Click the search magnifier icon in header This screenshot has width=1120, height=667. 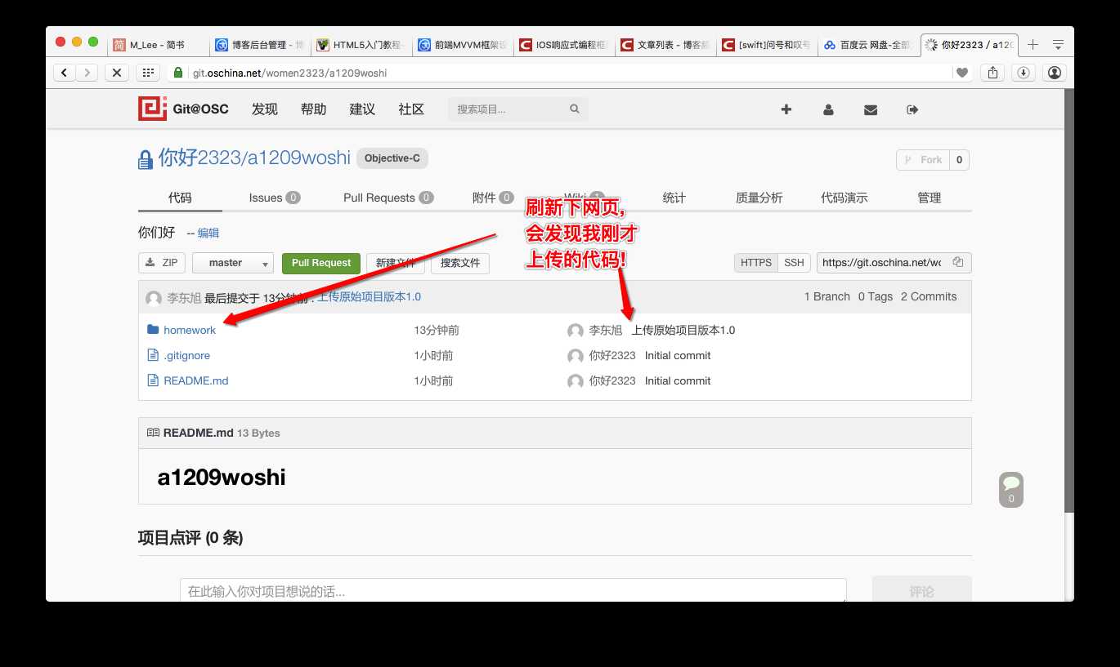point(575,109)
